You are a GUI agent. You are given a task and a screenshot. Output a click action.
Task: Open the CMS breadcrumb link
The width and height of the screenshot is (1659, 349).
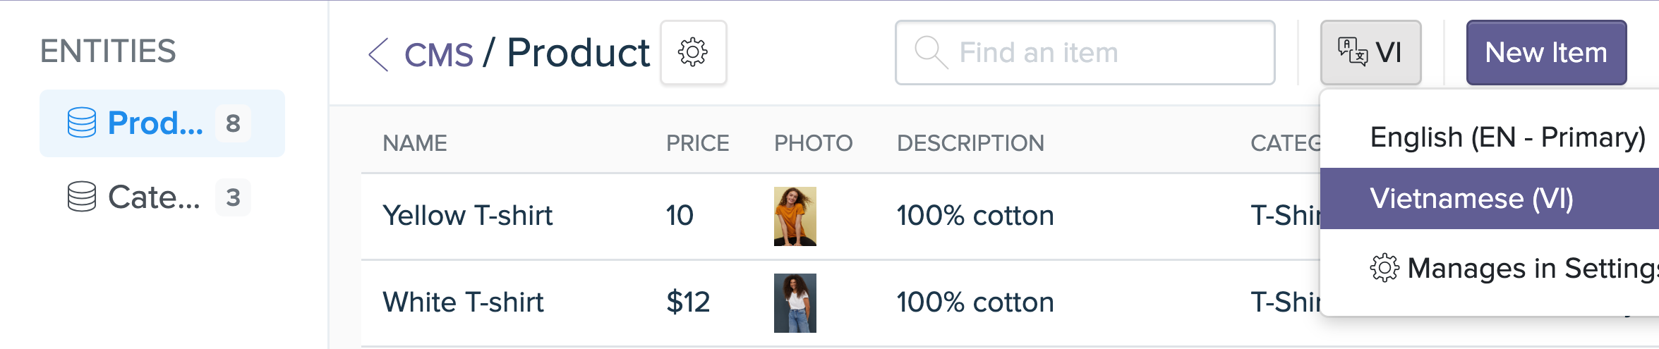pyautogui.click(x=438, y=54)
